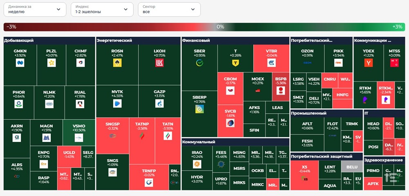This screenshot has width=409, height=196.
Task: Open the UGLD −1.45% tile
Action: click(x=69, y=156)
